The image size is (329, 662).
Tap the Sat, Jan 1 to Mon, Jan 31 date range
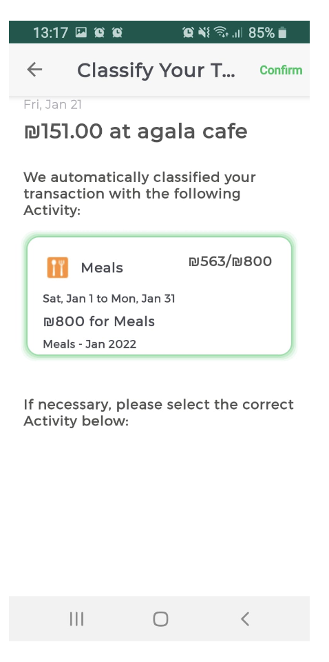tap(109, 299)
